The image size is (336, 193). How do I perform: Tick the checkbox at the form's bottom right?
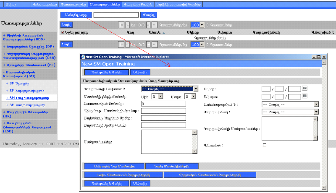264,145
